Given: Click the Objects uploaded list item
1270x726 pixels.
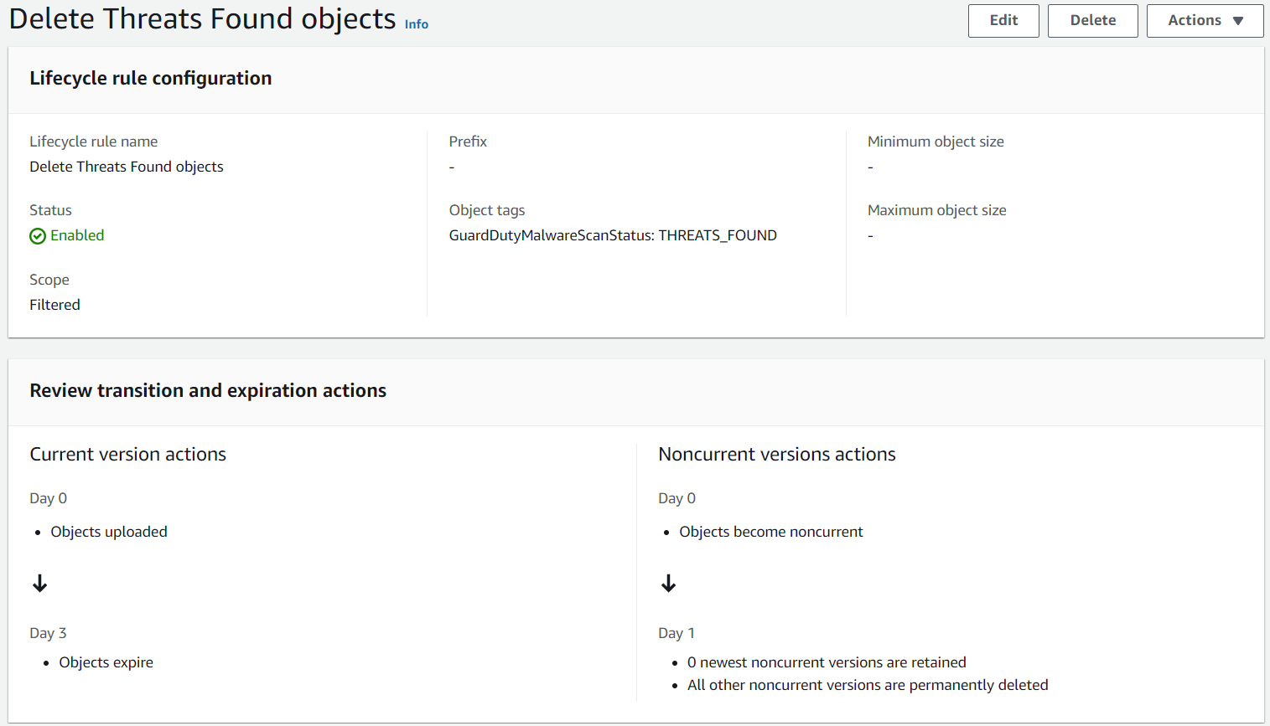Looking at the screenshot, I should 109,531.
